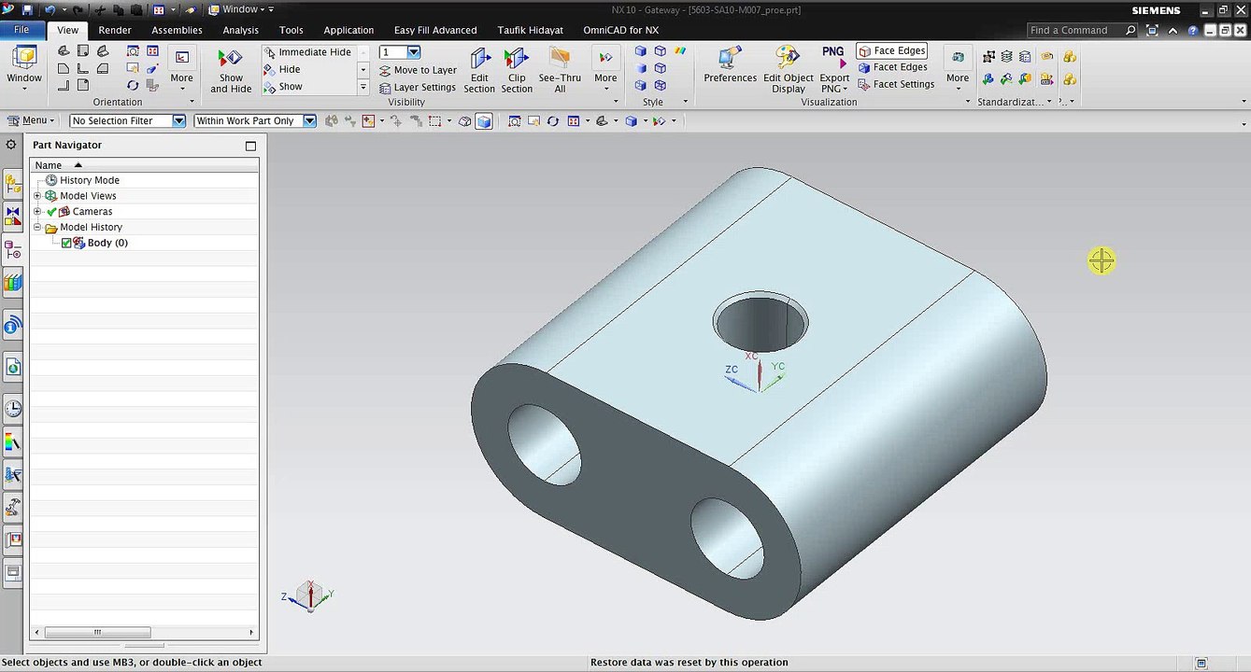The width and height of the screenshot is (1251, 672).
Task: Expand the Cameras node
Action: coord(37,212)
